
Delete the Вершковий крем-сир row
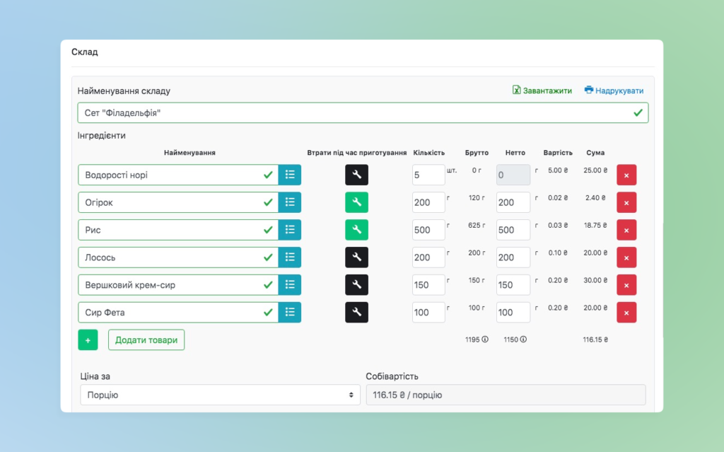coord(626,285)
